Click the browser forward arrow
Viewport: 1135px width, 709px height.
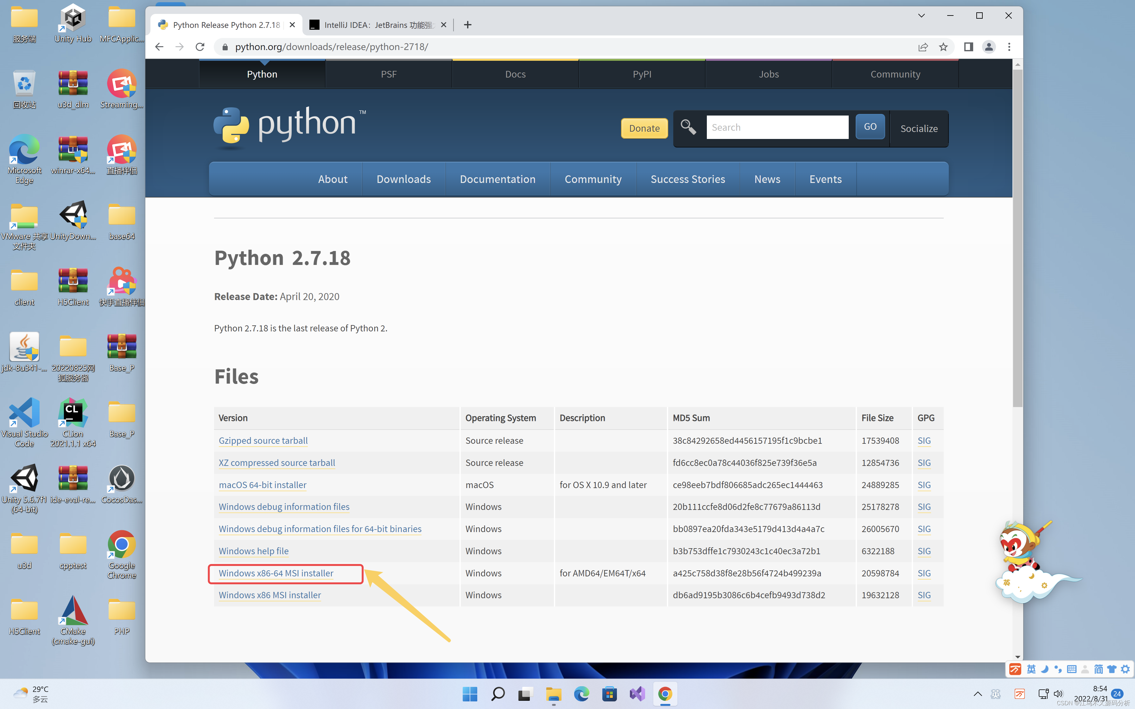click(x=180, y=47)
